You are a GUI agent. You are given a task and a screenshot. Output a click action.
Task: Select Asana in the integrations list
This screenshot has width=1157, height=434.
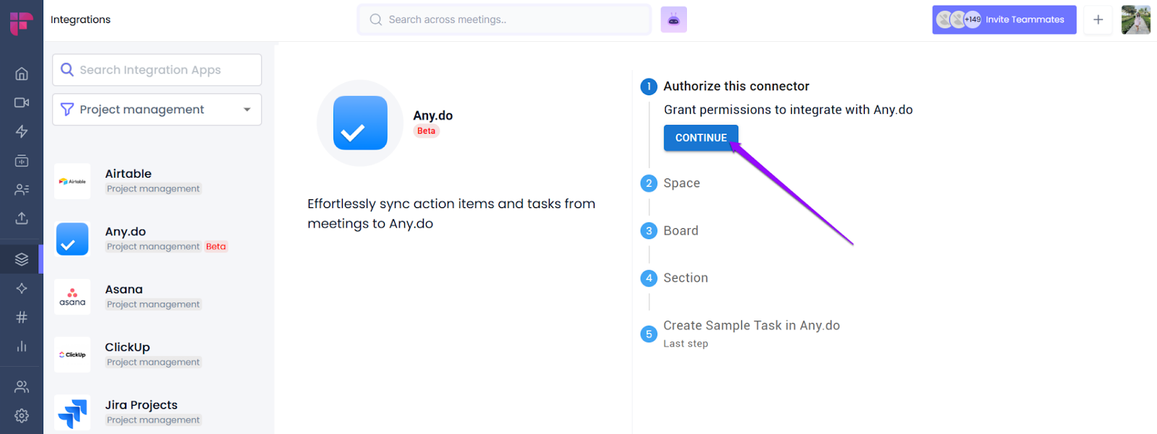tap(157, 296)
